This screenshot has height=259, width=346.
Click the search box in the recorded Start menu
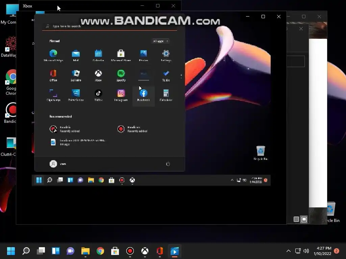pyautogui.click(x=110, y=26)
